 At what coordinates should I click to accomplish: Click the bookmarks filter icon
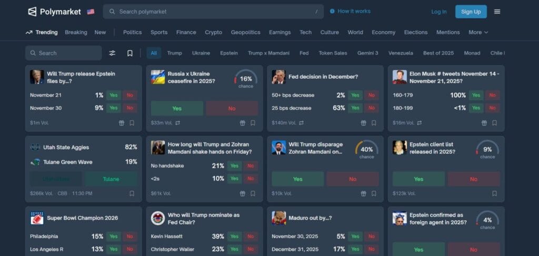coord(130,53)
